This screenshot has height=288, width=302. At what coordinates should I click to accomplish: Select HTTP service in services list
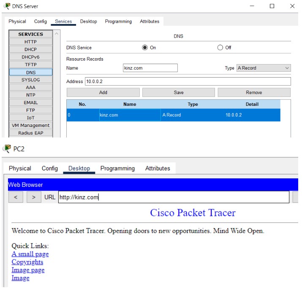(31, 42)
